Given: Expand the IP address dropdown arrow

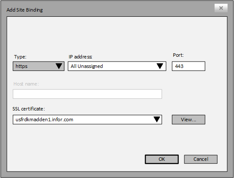Looking at the screenshot, I should coord(160,66).
